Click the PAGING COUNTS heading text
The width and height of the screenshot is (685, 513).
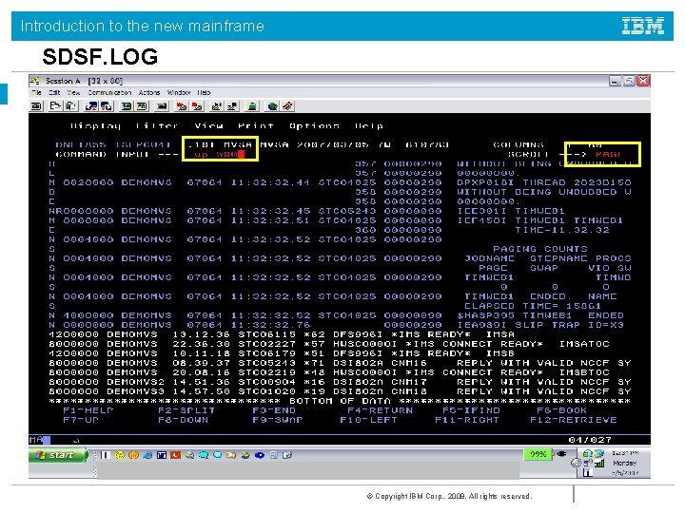(540, 249)
